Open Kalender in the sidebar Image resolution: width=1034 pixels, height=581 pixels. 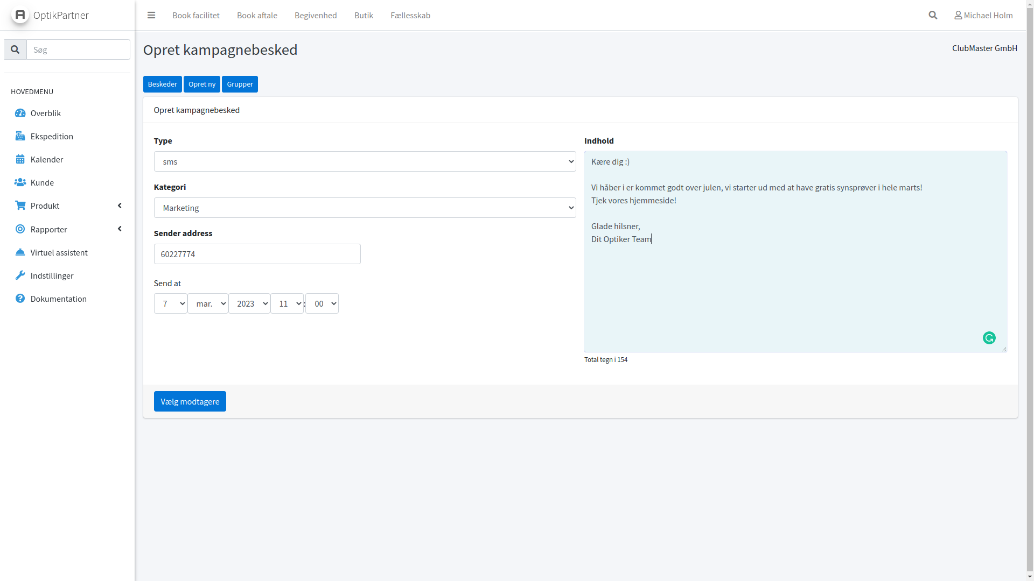(x=46, y=159)
